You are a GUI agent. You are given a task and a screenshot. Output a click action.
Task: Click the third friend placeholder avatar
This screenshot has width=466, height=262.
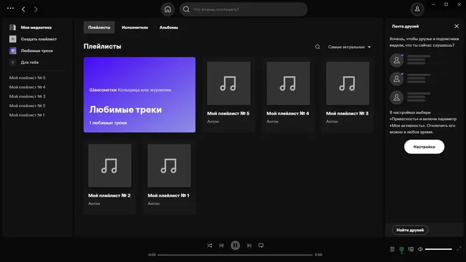(x=397, y=97)
